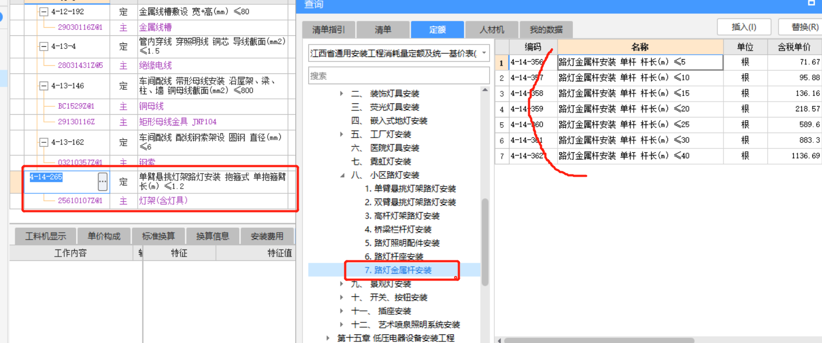Open the 江西省通用安装工程 quota library dropdown
Viewport: 822px width, 343px height.
(x=484, y=53)
